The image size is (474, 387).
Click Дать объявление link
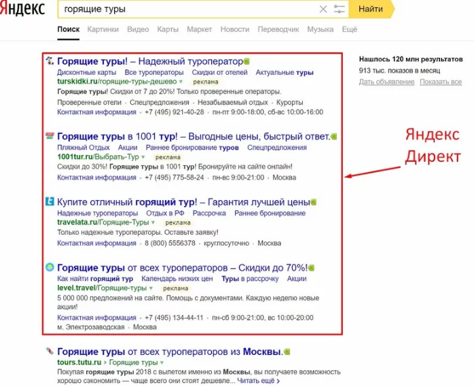click(x=386, y=82)
